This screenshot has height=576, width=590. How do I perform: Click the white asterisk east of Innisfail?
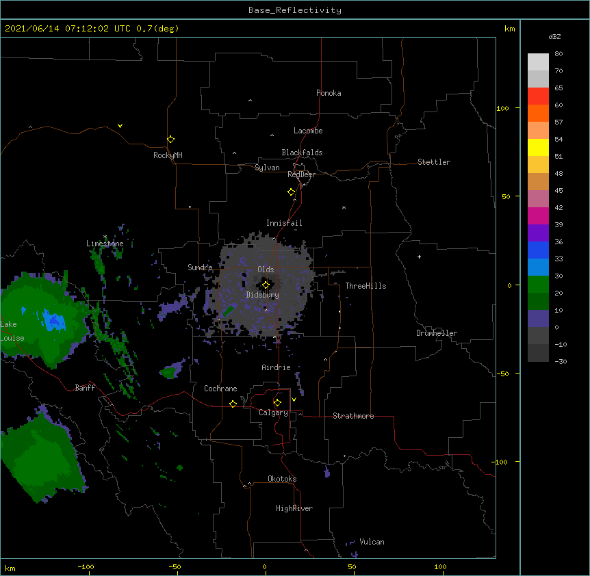344,207
